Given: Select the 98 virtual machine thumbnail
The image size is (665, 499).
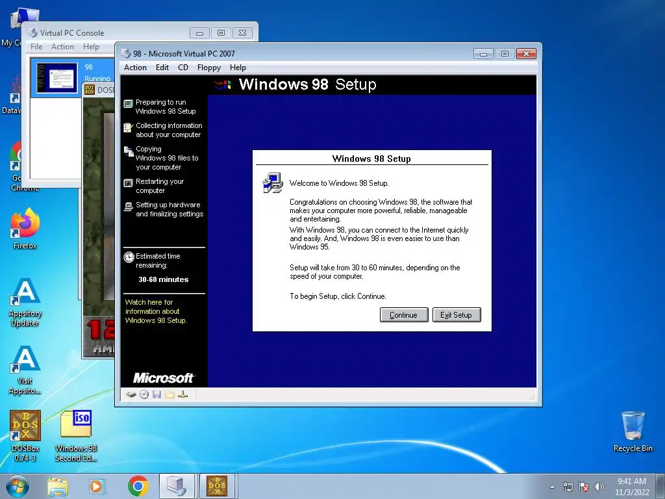Looking at the screenshot, I should point(57,78).
